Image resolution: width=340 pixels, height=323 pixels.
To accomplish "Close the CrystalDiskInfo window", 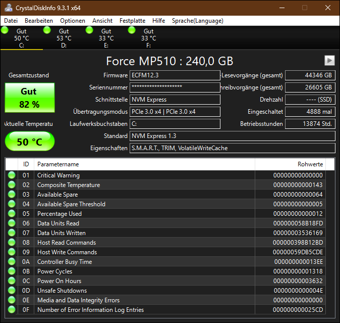I will (328, 8).
